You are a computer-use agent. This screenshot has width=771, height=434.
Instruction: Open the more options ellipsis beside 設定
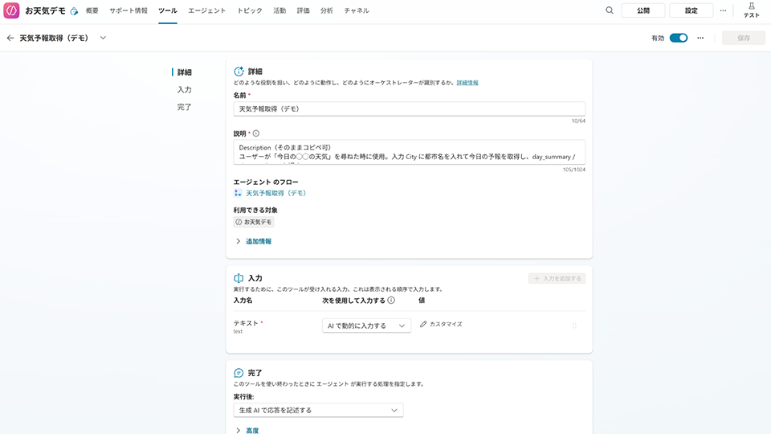(723, 10)
